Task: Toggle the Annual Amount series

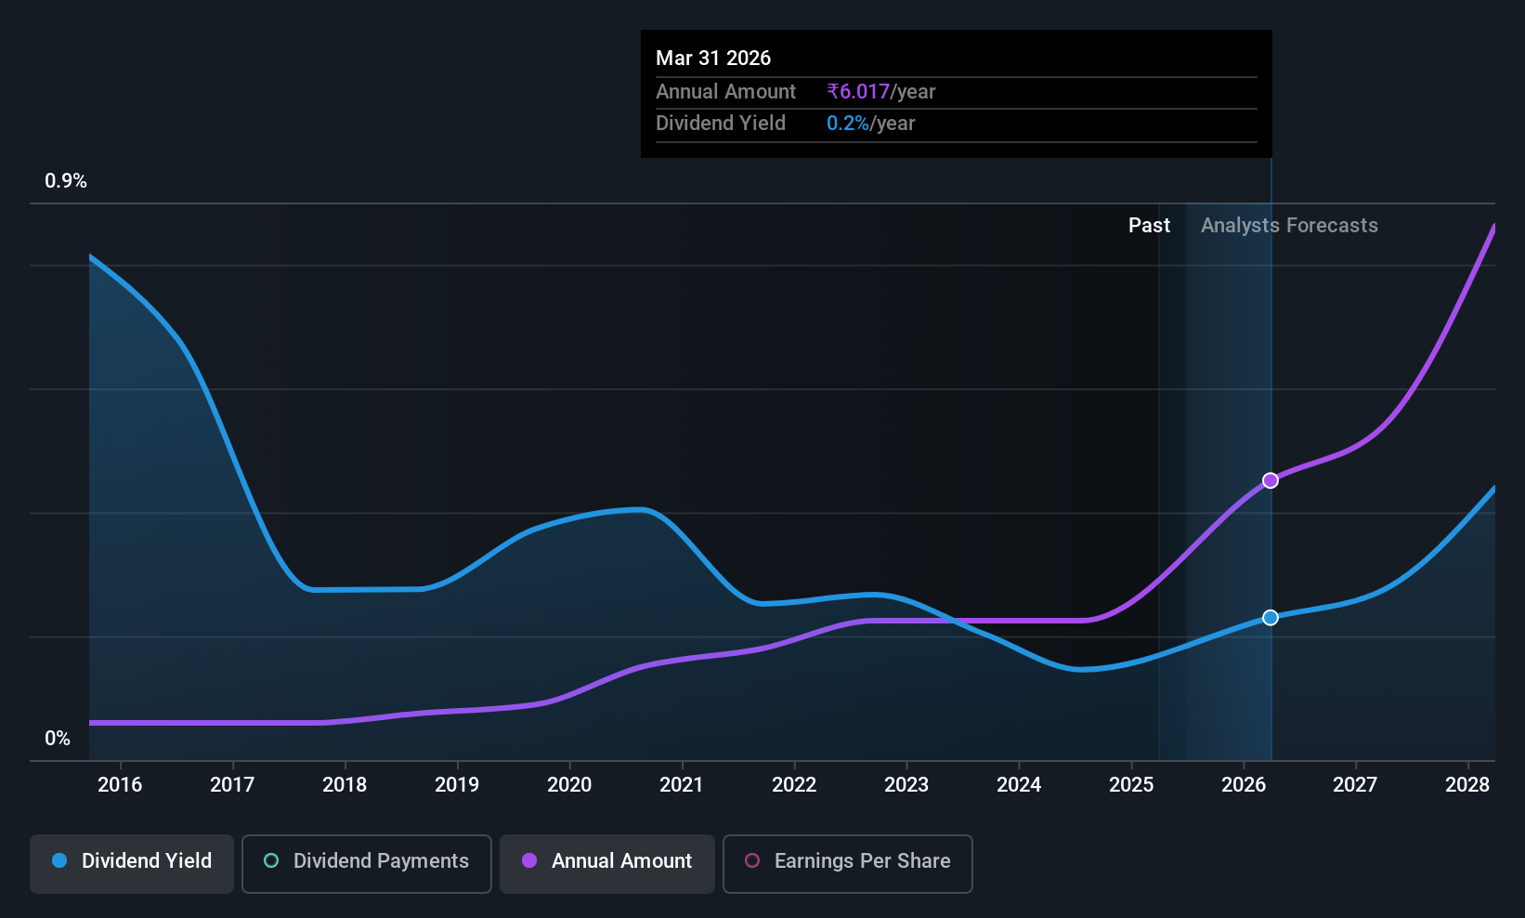Action: click(607, 864)
